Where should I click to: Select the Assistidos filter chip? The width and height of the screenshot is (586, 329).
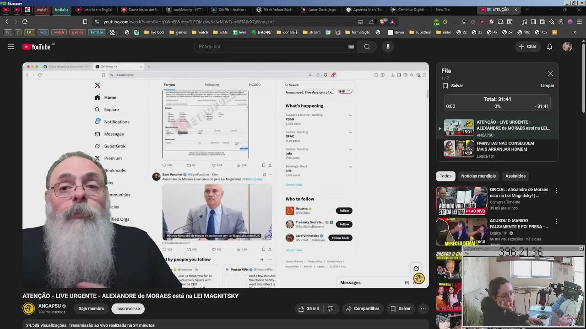coord(515,176)
